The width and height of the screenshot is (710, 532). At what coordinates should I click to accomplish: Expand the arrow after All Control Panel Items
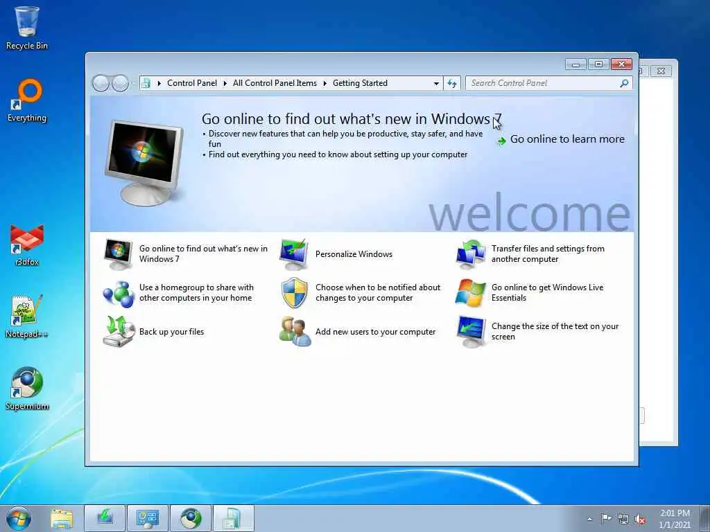point(324,83)
